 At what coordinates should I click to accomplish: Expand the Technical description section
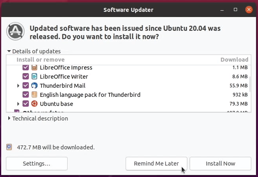pos(9,118)
